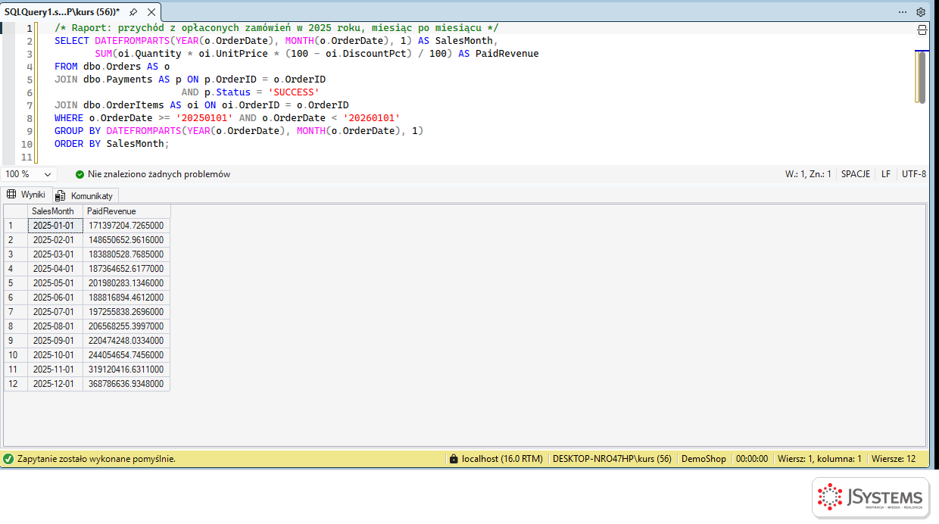Click the 'Nie znaleziono żadnych problemów' status

pyautogui.click(x=159, y=174)
